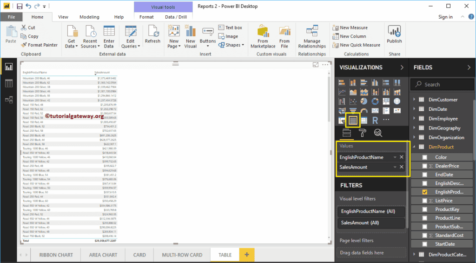Choose the Line chart visualization

342,92
